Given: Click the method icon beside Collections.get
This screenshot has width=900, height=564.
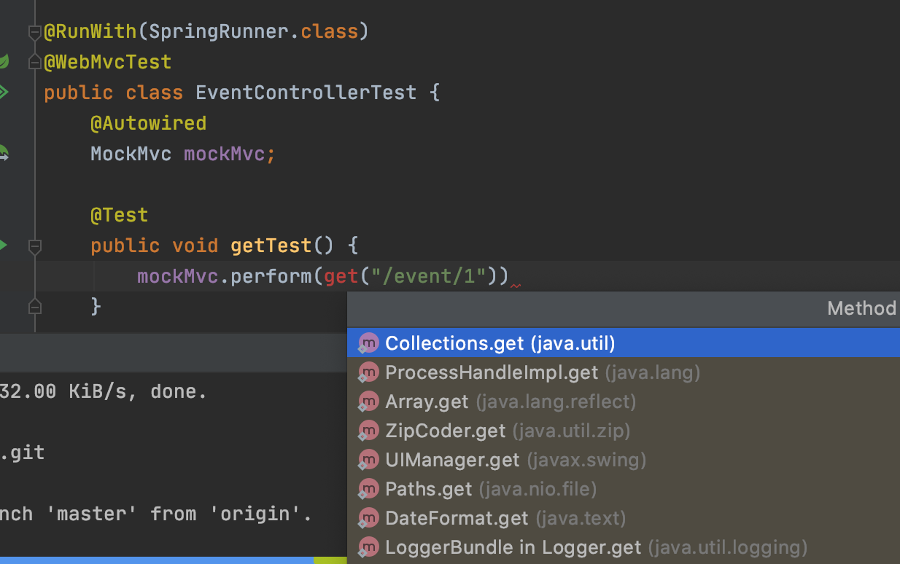Looking at the screenshot, I should point(368,342).
